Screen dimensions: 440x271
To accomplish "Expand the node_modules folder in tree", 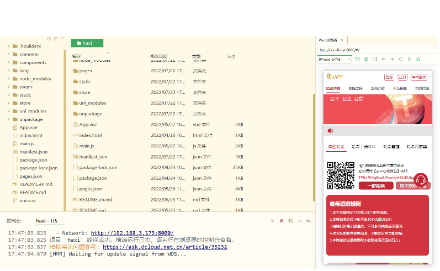I will (x=9, y=79).
